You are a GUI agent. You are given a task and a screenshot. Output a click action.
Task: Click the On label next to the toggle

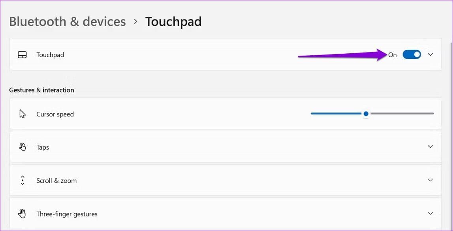(392, 54)
